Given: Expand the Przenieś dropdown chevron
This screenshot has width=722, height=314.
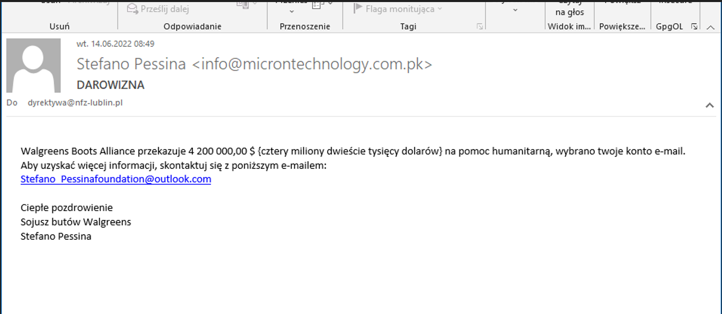Looking at the screenshot, I should pyautogui.click(x=291, y=11).
